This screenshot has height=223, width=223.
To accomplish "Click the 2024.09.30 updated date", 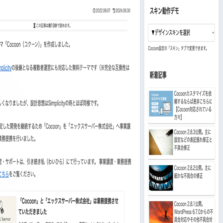I will 123,11.
